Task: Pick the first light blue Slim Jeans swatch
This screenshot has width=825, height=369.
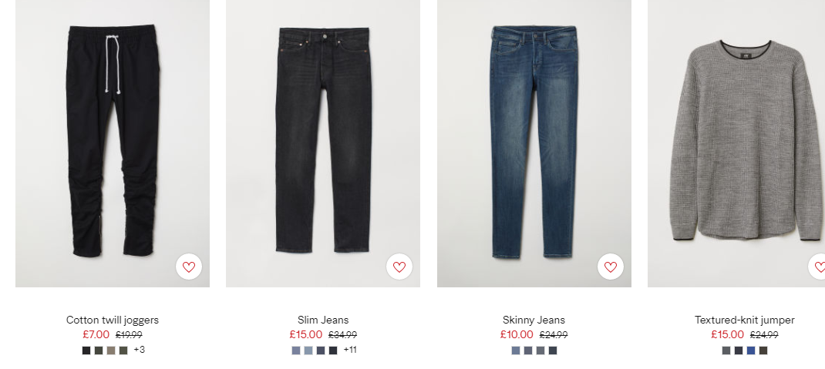Action: click(x=296, y=351)
